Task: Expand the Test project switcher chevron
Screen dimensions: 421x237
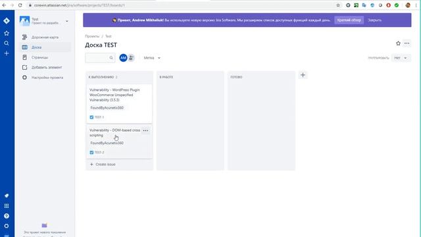Action: pyautogui.click(x=67, y=21)
